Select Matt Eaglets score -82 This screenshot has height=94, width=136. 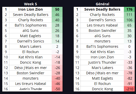[129, 78]
